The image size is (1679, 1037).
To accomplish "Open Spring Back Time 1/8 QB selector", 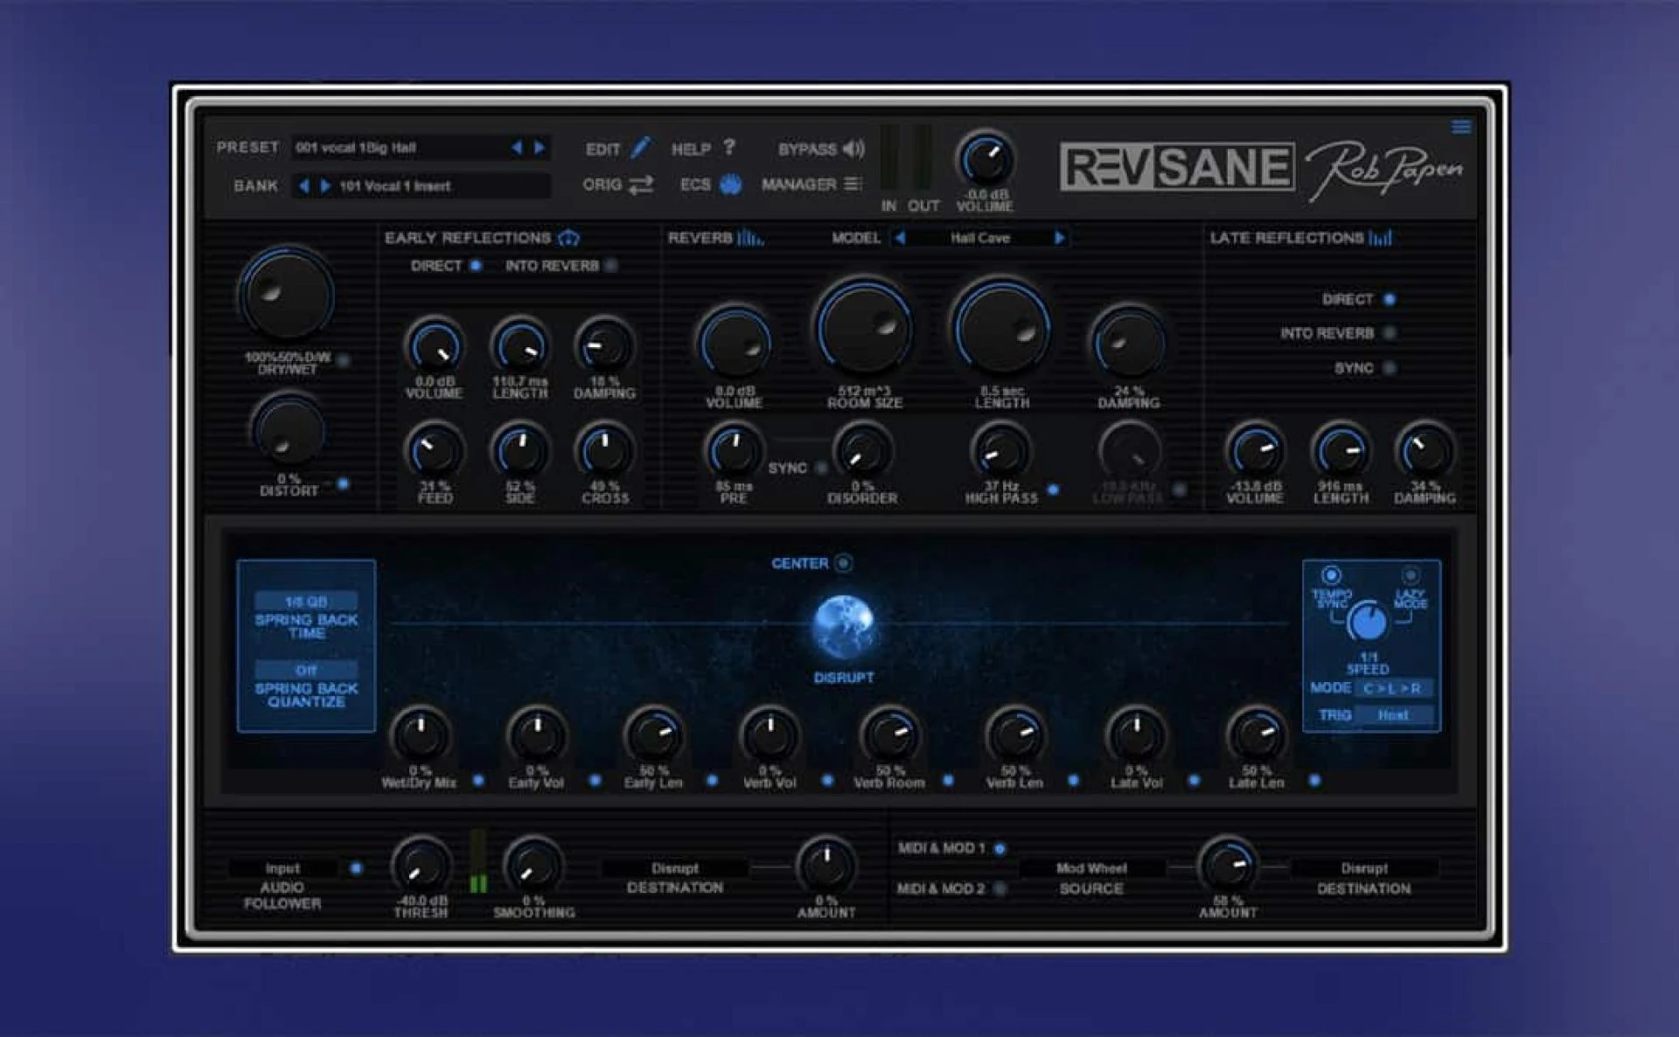I will (x=306, y=602).
